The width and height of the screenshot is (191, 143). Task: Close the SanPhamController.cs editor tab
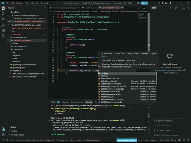pos(122,8)
